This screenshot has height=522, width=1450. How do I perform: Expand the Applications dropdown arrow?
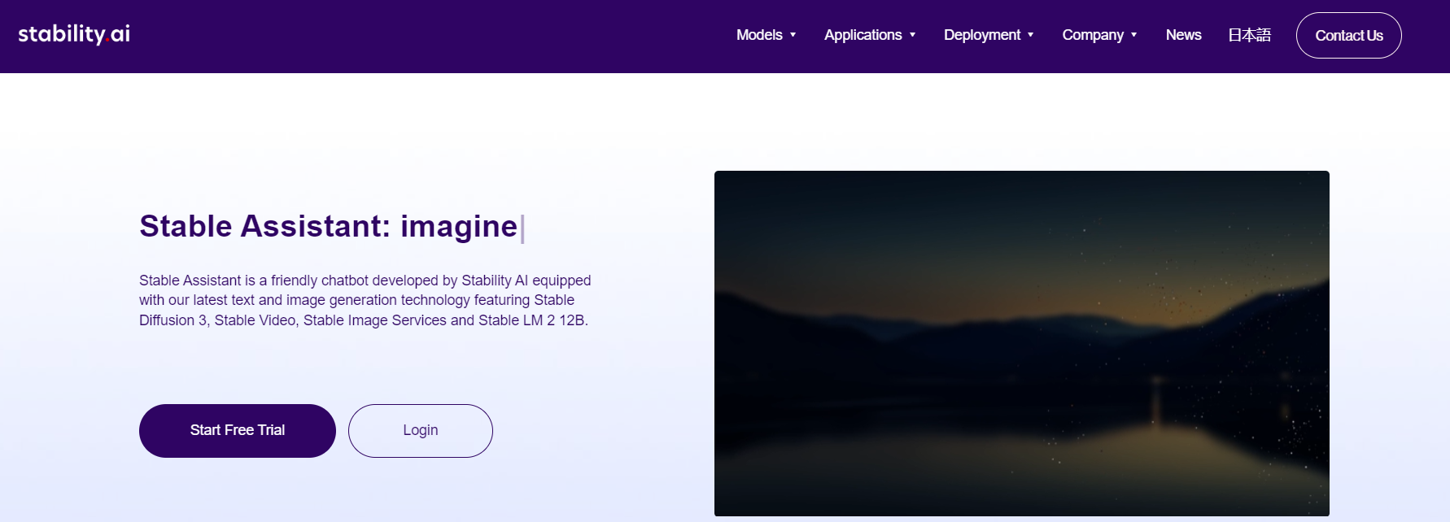(x=912, y=35)
